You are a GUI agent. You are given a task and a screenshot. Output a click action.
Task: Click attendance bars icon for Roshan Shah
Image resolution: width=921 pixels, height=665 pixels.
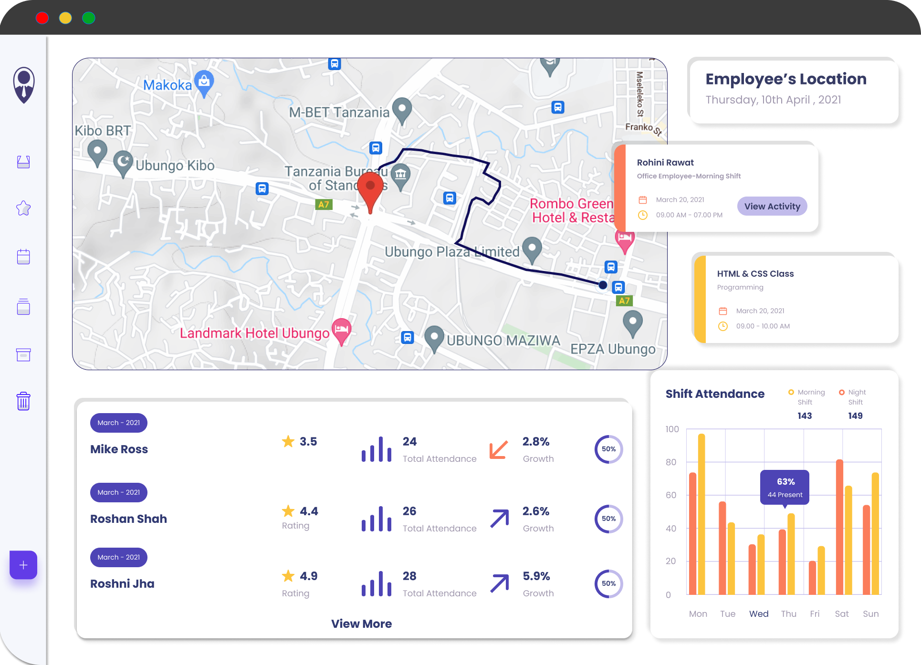coord(377,519)
